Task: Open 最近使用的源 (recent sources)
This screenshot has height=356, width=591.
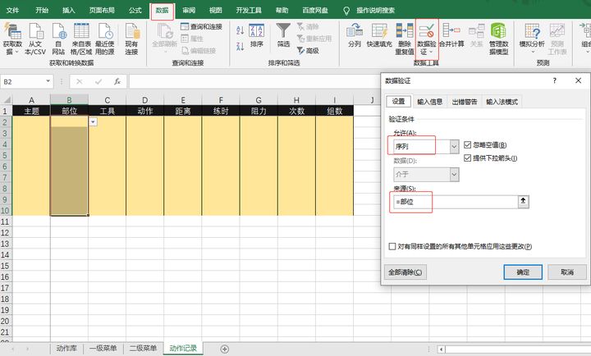Action: point(105,39)
